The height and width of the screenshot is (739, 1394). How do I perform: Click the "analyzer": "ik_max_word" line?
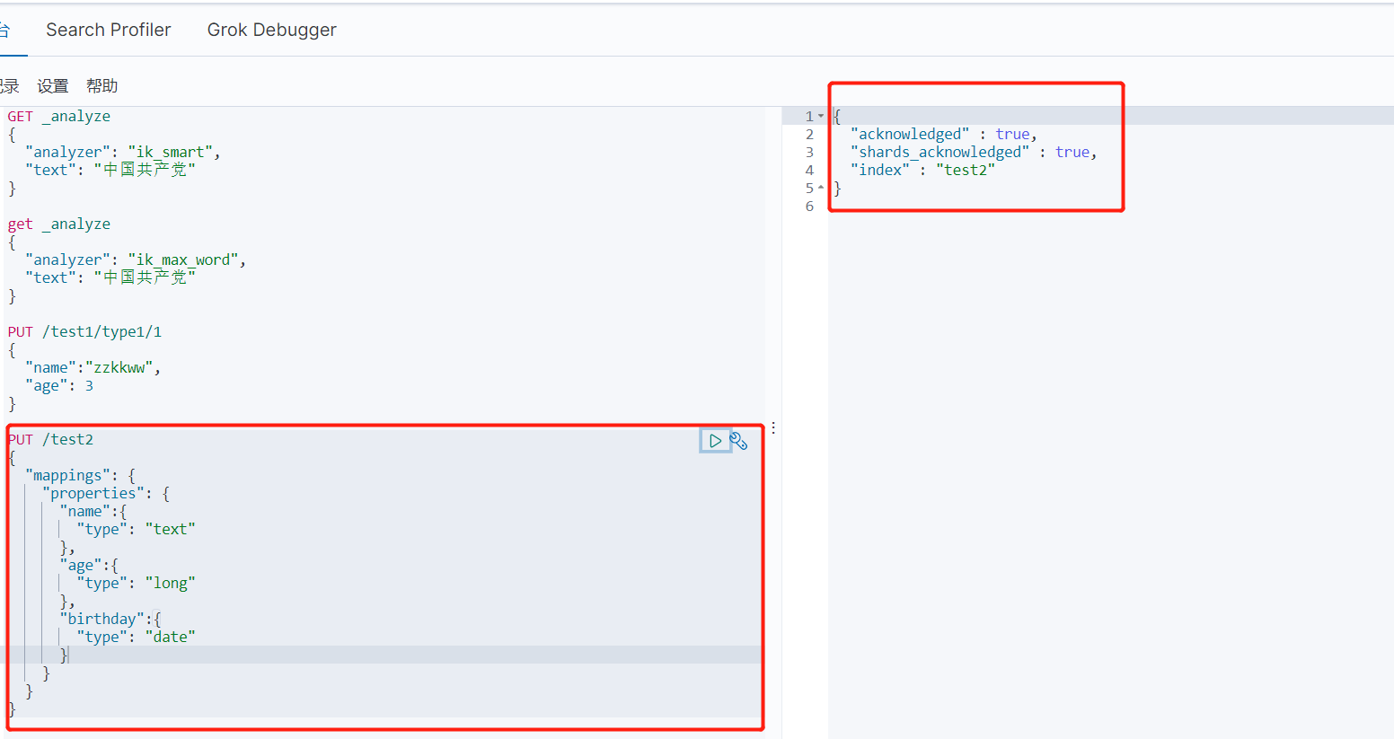pyautogui.click(x=136, y=260)
